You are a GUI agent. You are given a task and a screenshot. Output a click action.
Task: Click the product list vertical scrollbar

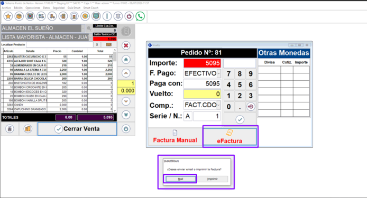tap(115, 80)
